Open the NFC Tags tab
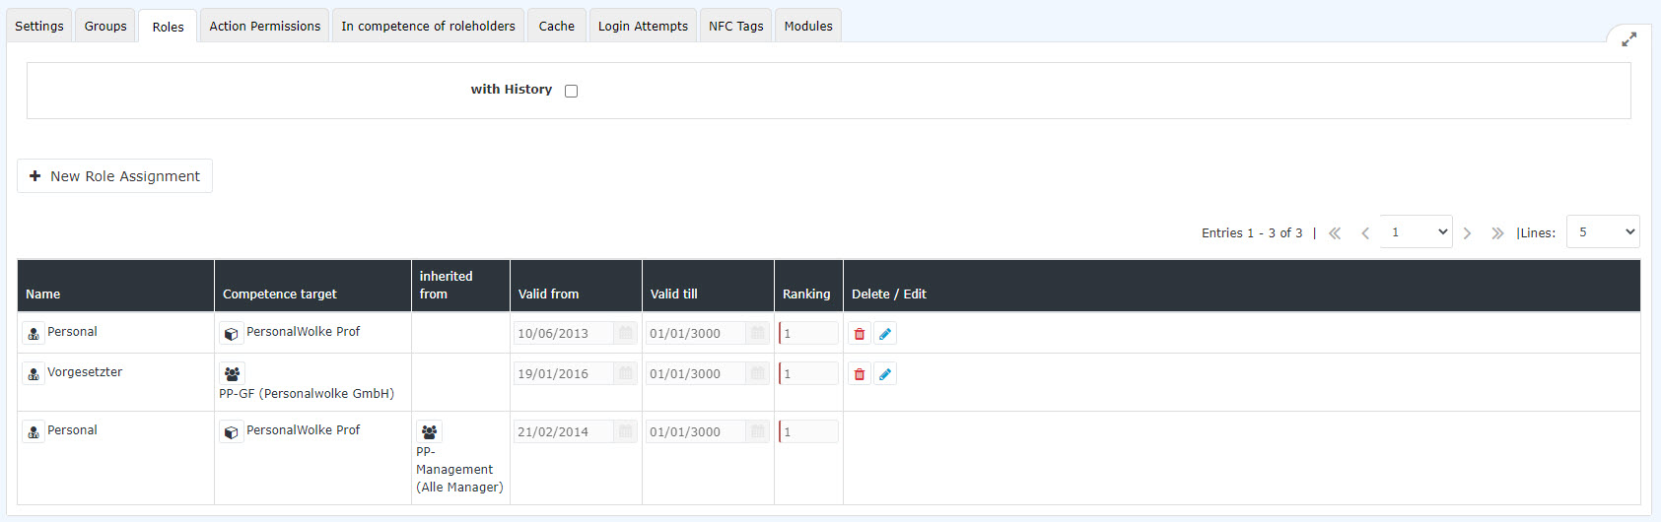Image resolution: width=1661 pixels, height=522 pixels. click(736, 26)
